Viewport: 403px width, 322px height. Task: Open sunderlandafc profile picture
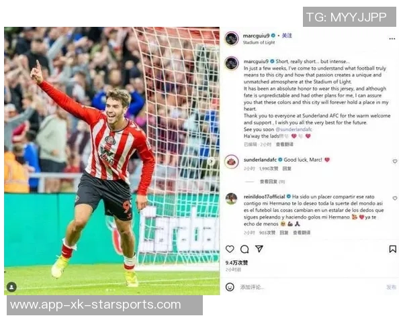[232, 162]
